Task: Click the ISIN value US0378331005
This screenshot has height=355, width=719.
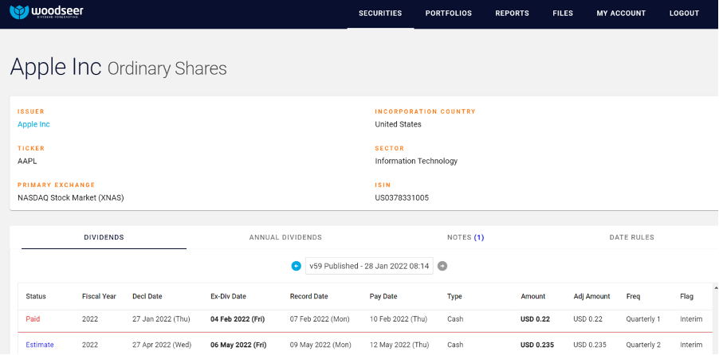Action: (402, 198)
